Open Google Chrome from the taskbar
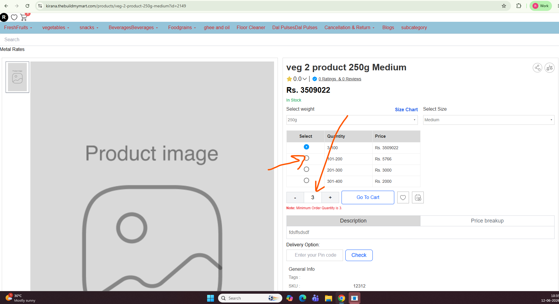This screenshot has height=304, width=559. (342, 298)
